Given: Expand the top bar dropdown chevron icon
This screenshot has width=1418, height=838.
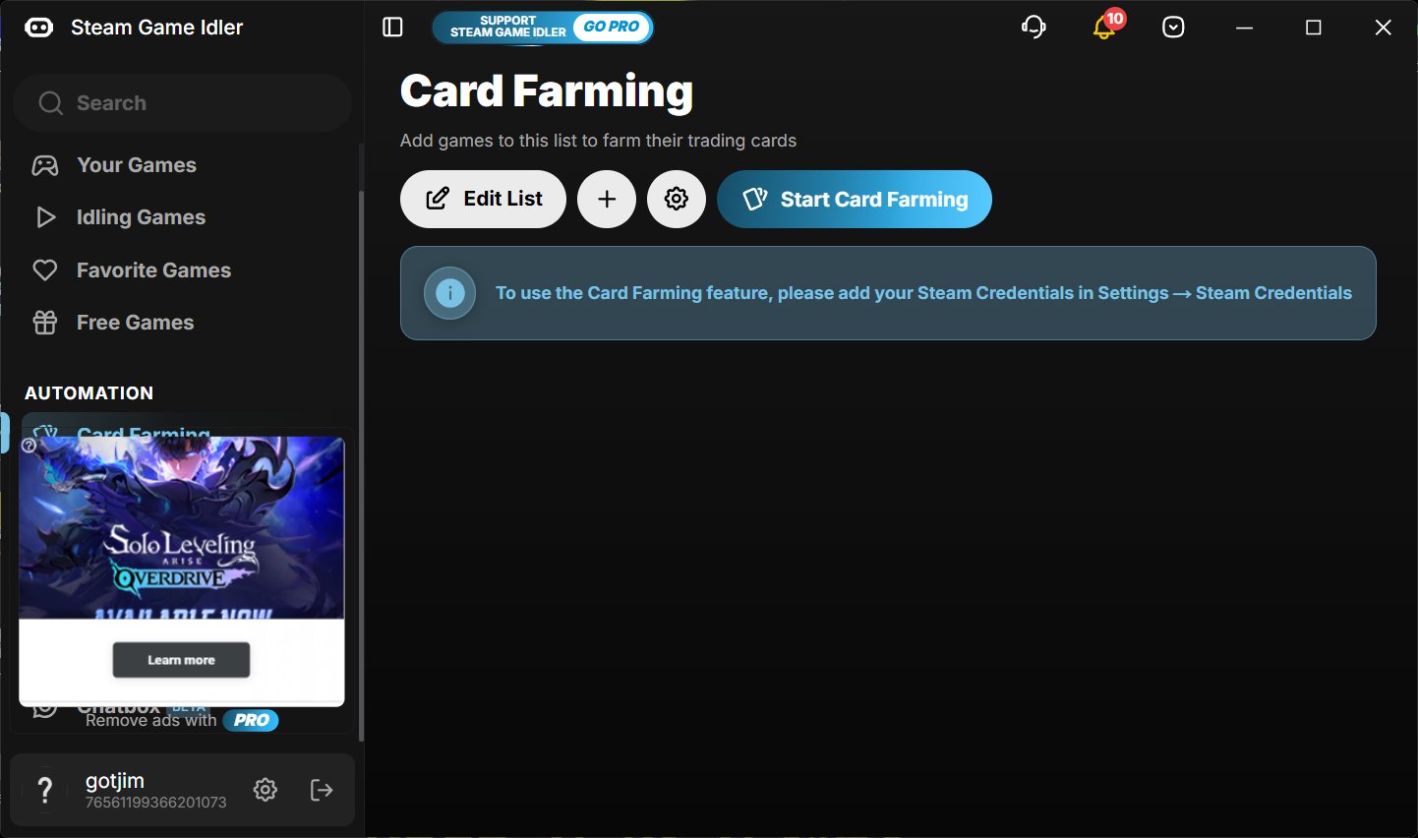Looking at the screenshot, I should pyautogui.click(x=1173, y=28).
